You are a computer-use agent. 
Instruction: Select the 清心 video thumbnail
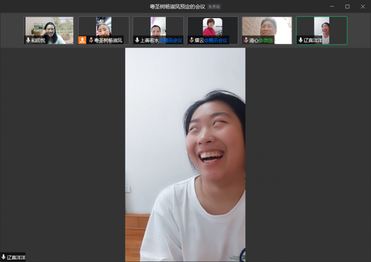point(267,28)
